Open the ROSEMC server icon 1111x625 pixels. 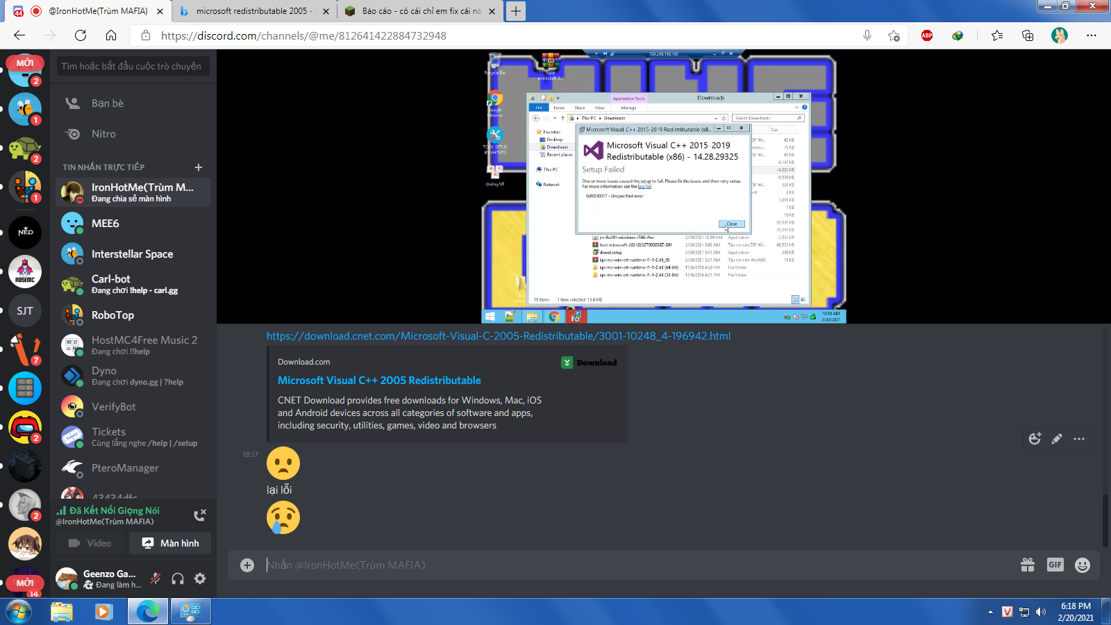coord(25,272)
